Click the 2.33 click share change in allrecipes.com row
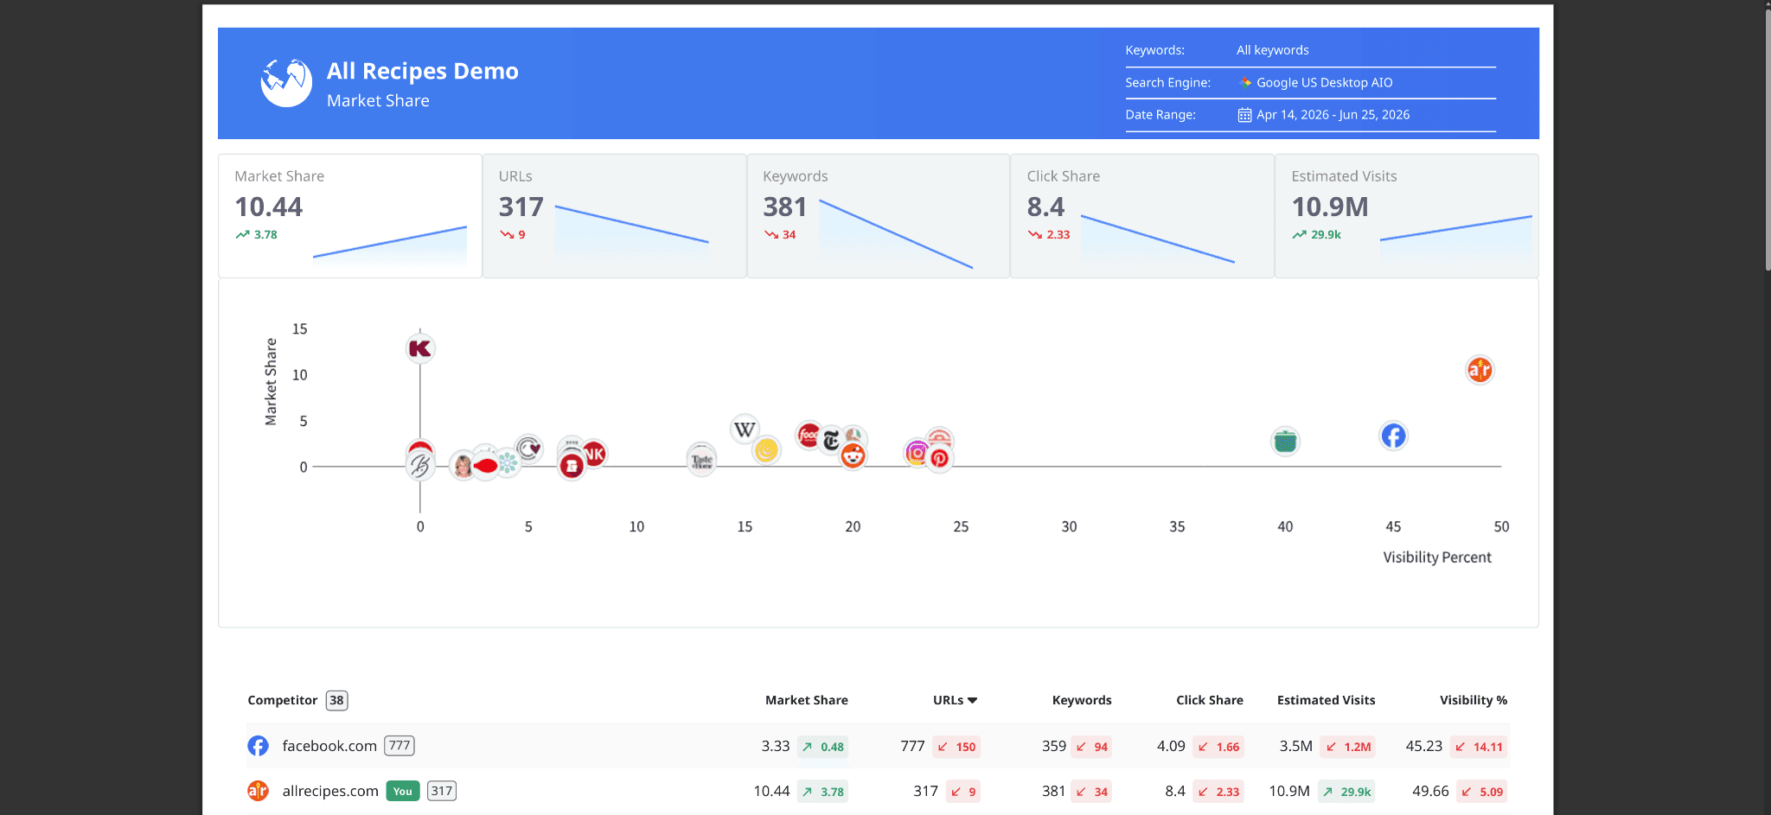 click(1218, 792)
